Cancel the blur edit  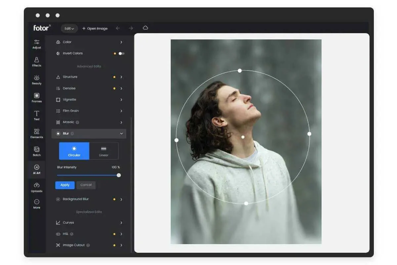click(86, 185)
